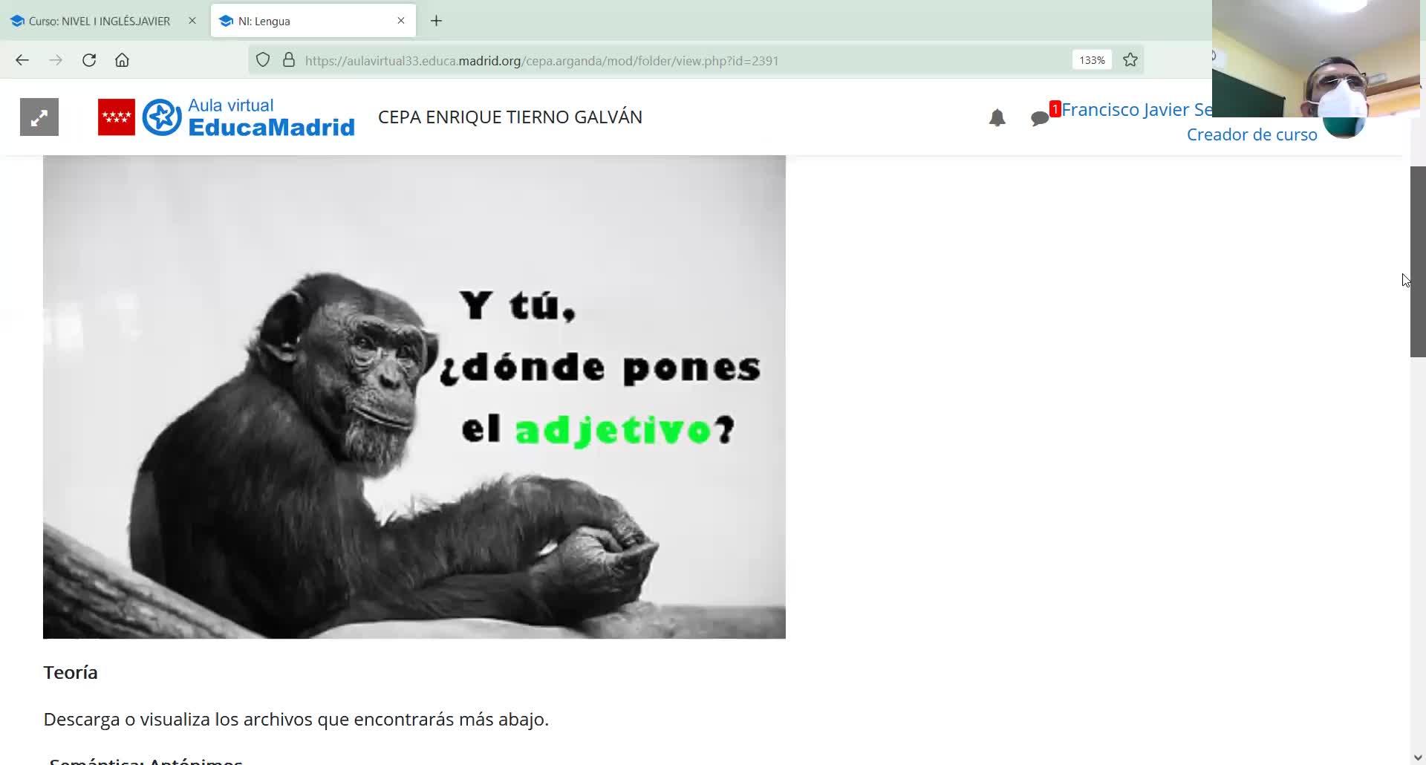Click the 'CEPA ENRIQUE TIERNO GALVÁN' site title
The height and width of the screenshot is (765, 1426).
coord(510,117)
